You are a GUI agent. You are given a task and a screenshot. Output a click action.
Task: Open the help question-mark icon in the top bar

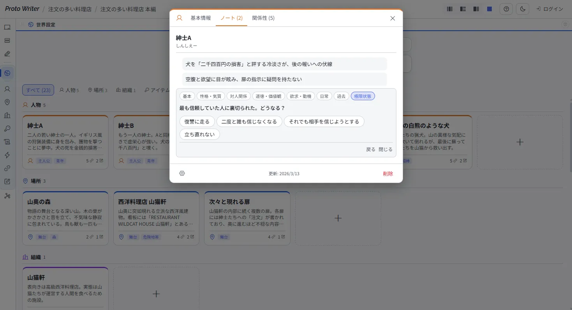click(506, 9)
